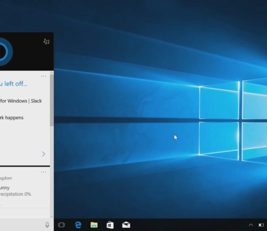Viewport: 267px width, 231px height.
Task: Click the battery icon in the system tray
Action: click(x=261, y=225)
